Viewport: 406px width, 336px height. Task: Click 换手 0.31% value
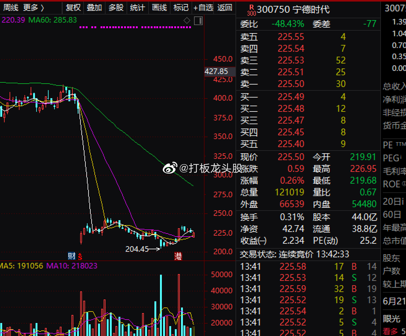click(x=292, y=217)
